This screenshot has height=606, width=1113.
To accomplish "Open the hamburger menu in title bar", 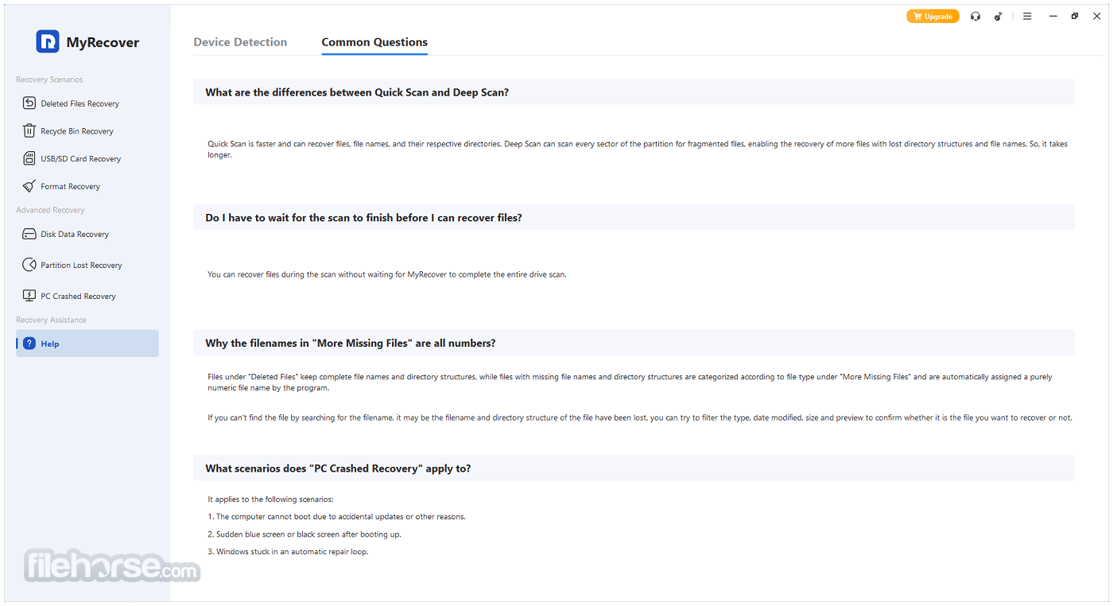I will pos(1027,16).
